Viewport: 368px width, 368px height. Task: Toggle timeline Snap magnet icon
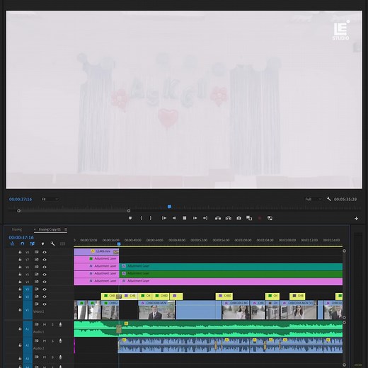pyautogui.click(x=23, y=243)
